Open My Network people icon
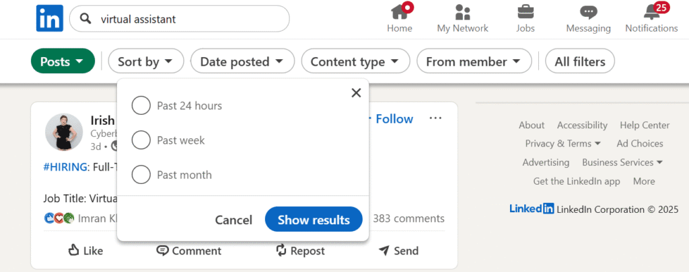689x272 pixels. coord(462,12)
